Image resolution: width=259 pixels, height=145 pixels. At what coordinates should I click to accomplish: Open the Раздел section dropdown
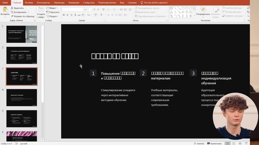pyautogui.click(x=52, y=16)
